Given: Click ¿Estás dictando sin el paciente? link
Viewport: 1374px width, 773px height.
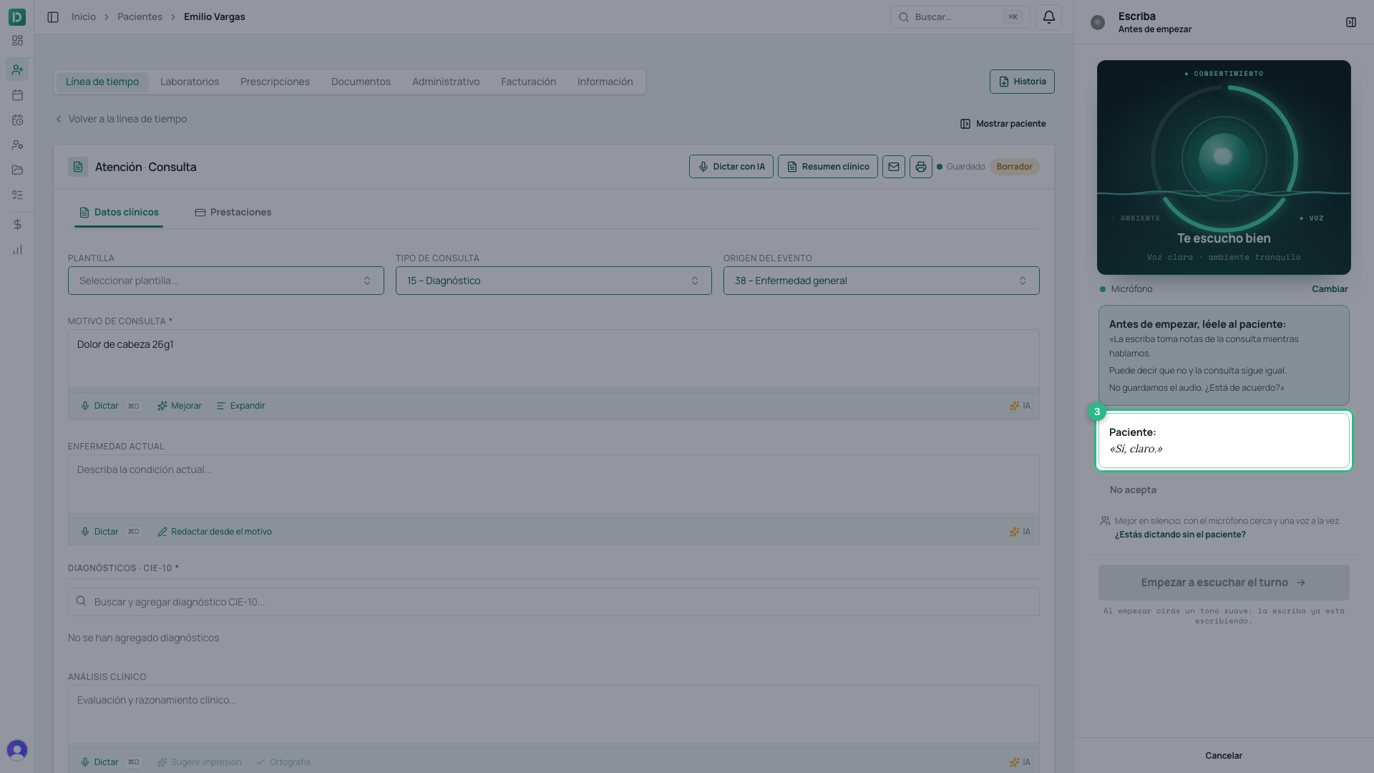Looking at the screenshot, I should [x=1180, y=535].
